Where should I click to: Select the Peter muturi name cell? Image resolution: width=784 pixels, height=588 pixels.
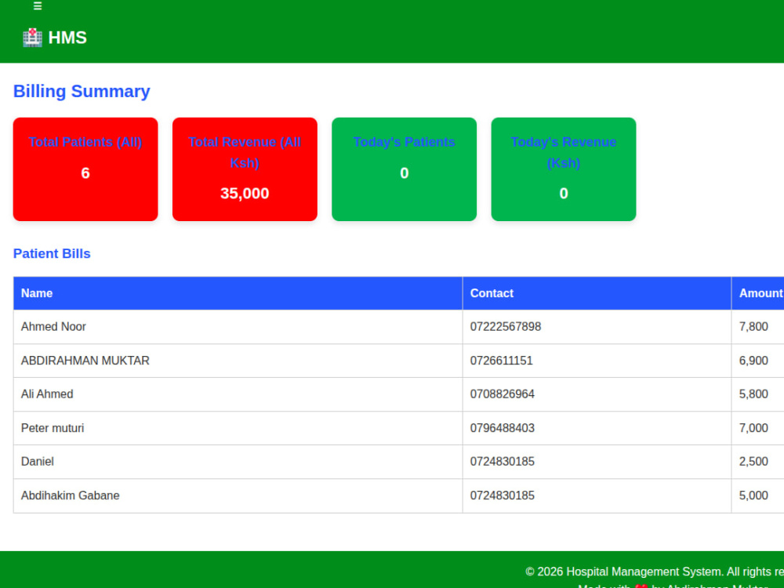pos(238,428)
